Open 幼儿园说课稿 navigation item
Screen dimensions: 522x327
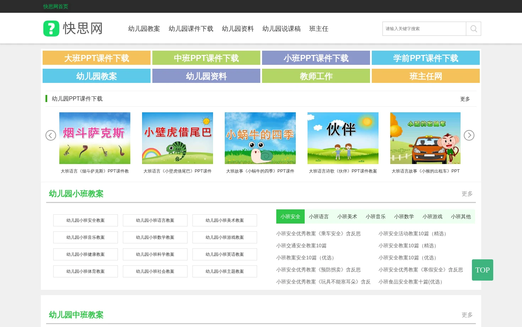point(282,29)
